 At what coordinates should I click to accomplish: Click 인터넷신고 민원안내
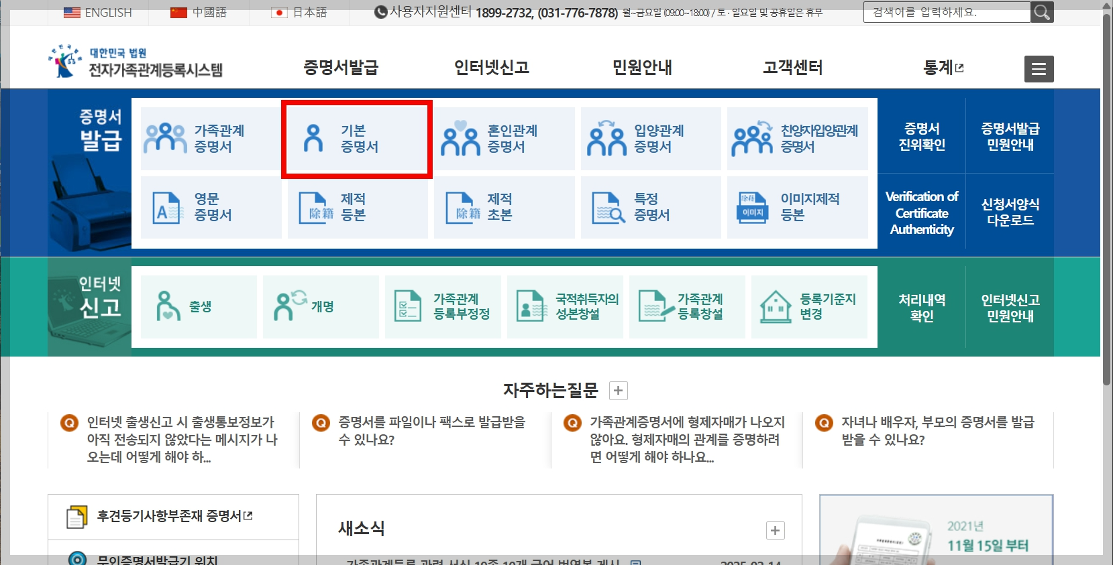pyautogui.click(x=1010, y=308)
